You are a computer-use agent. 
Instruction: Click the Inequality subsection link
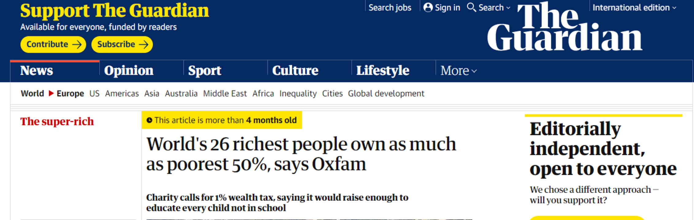(298, 94)
